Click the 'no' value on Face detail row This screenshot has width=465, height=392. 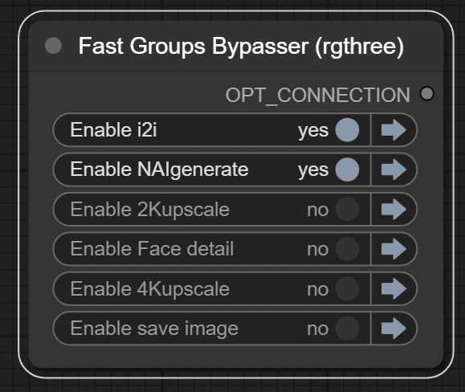click(x=318, y=250)
